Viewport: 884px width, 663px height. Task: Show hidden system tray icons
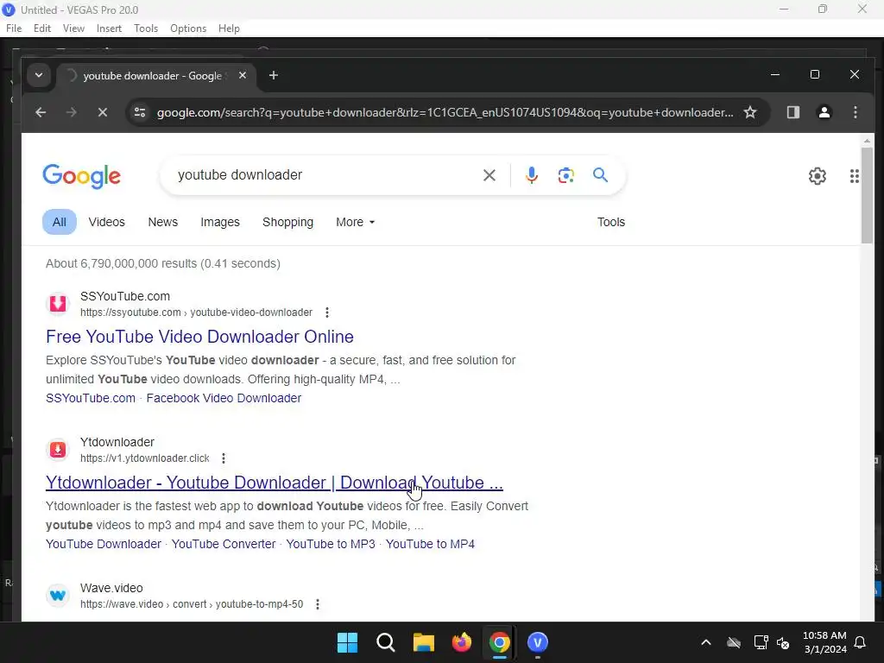(x=706, y=642)
